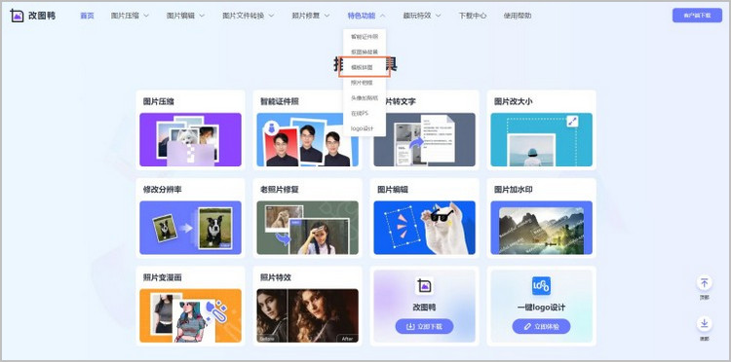This screenshot has width=731, height=362.
Task: Click the download arrow icon at bottom right
Action: click(x=704, y=324)
